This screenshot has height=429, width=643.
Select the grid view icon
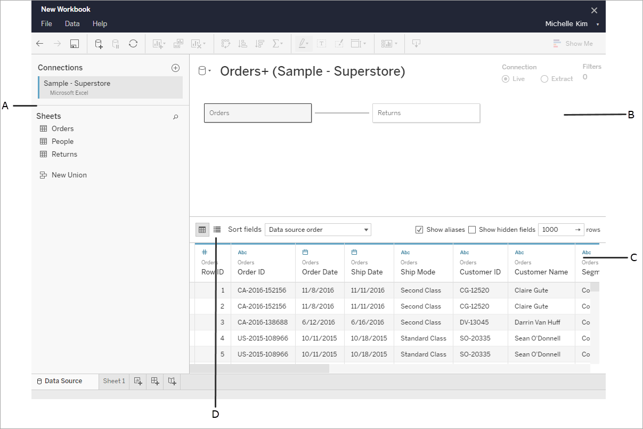coord(202,229)
